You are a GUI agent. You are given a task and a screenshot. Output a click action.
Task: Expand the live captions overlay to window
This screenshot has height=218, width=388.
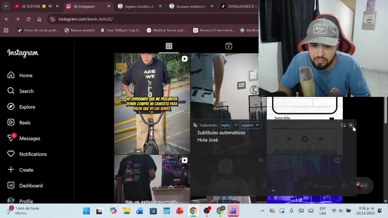(x=343, y=125)
